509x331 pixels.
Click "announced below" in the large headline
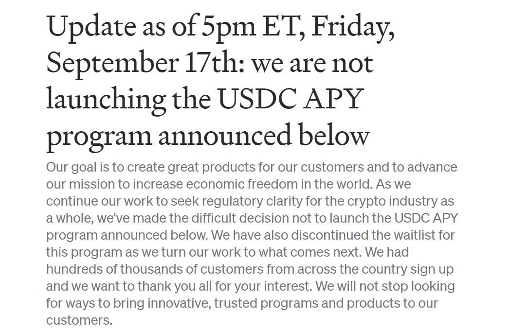click(264, 136)
